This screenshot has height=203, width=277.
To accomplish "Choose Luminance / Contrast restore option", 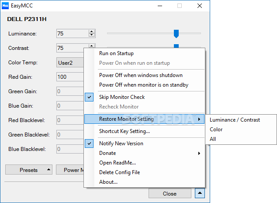I will click(241, 120).
